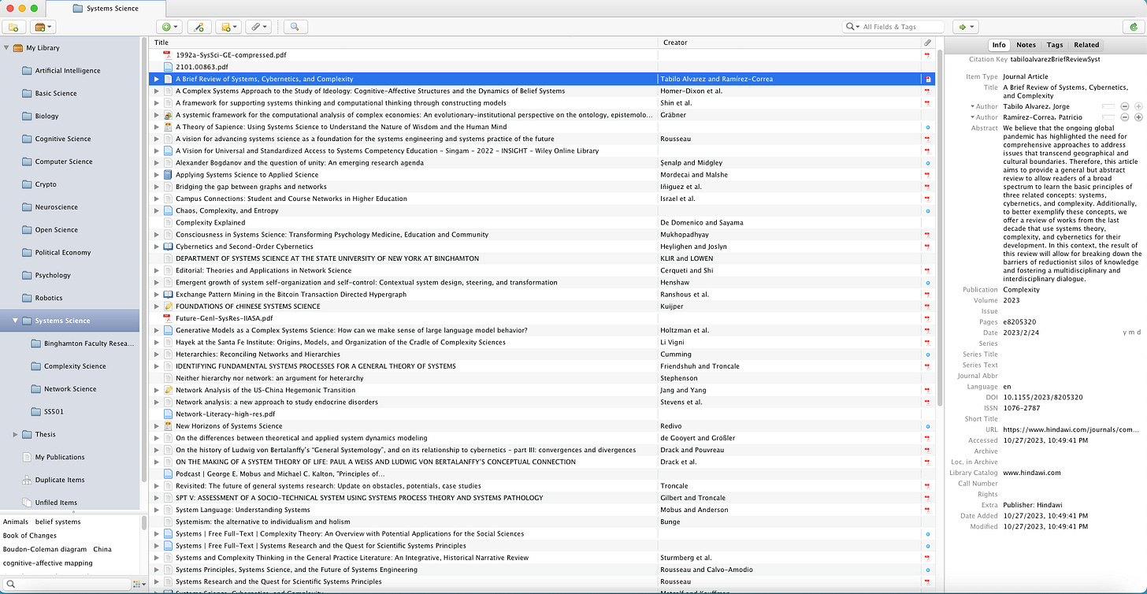Switch to the Related tab
The image size is (1147, 594).
1086,45
